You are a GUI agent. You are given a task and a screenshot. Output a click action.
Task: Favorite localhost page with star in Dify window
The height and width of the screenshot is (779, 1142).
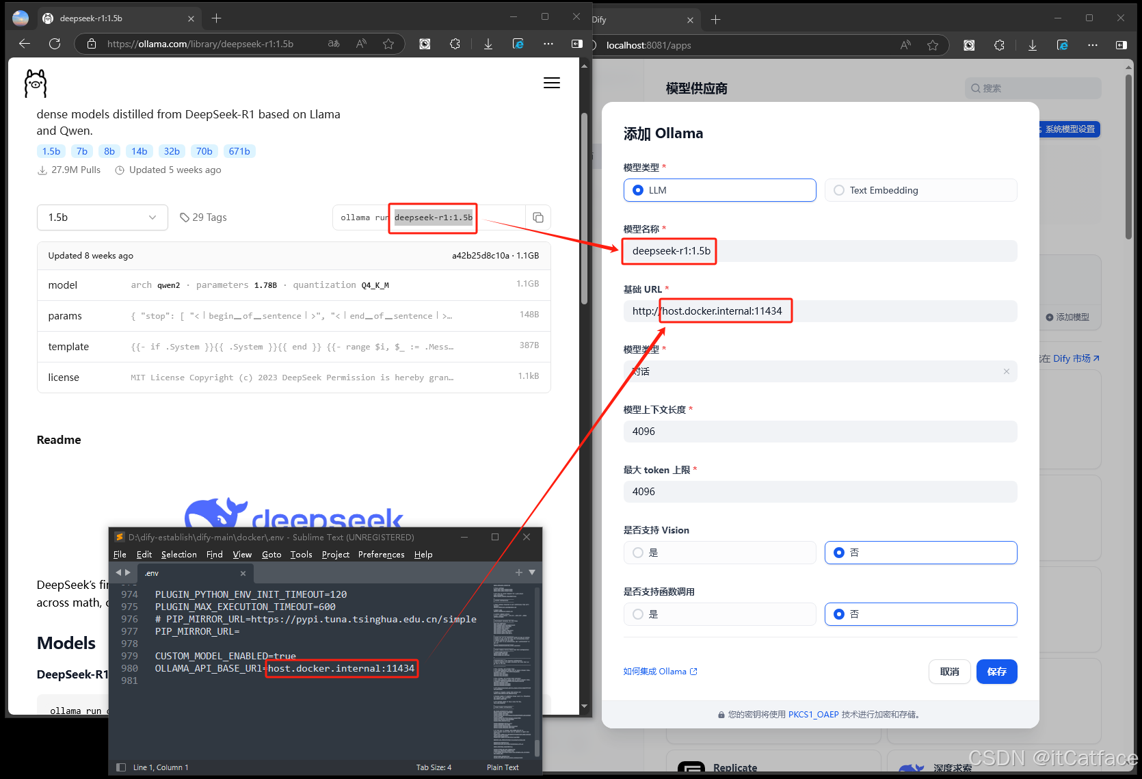click(933, 45)
